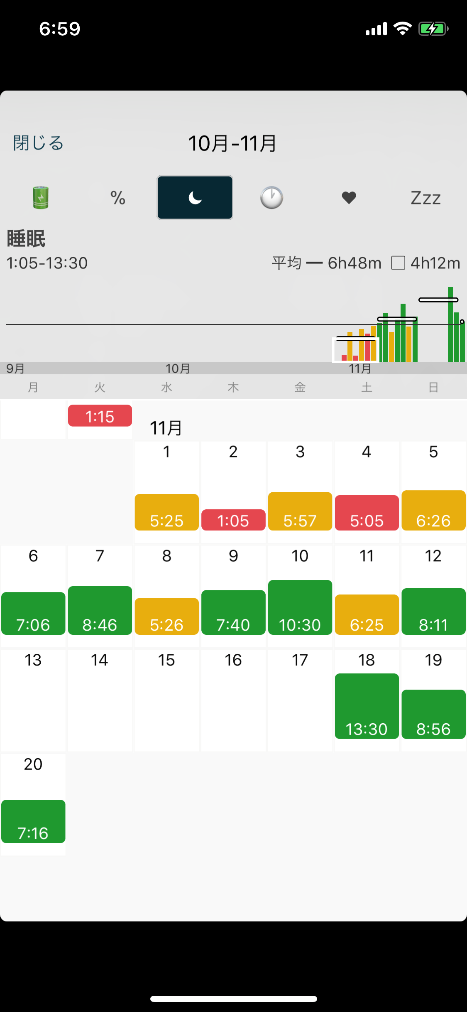Tap the red 1:15 sleep entry
Screen dimensions: 467x1012
coord(100,416)
